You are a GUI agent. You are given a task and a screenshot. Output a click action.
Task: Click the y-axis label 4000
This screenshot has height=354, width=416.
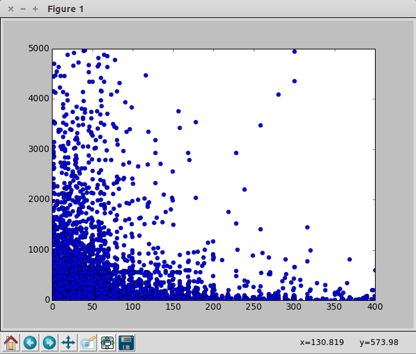click(x=38, y=99)
